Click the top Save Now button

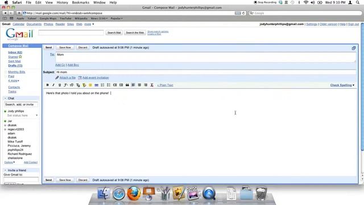click(65, 47)
